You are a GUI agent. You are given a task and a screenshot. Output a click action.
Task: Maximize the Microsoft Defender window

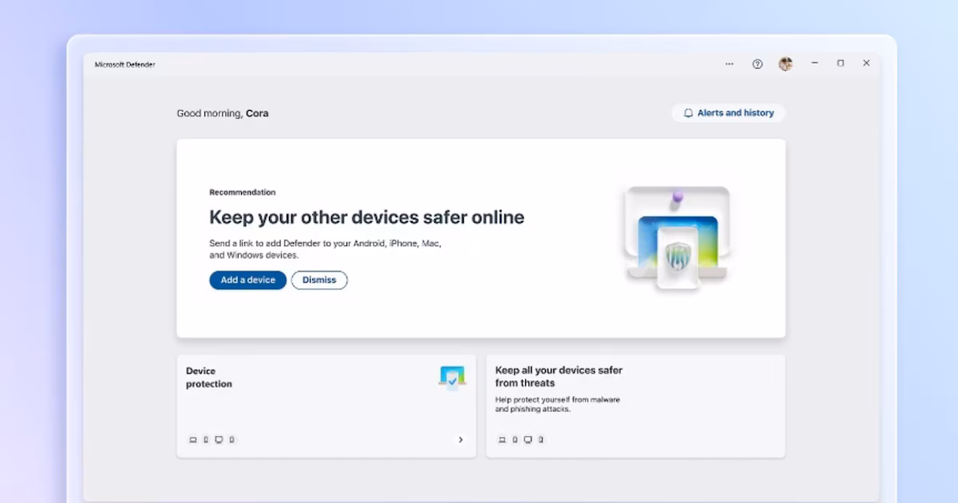(x=841, y=63)
